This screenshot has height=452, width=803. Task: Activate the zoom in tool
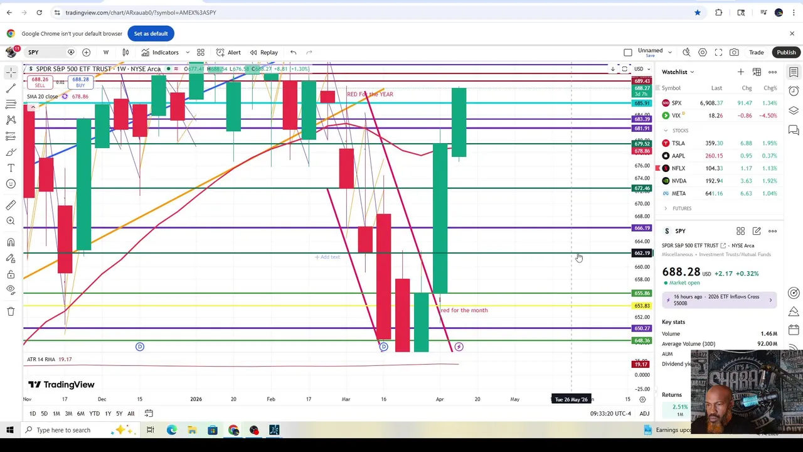11,221
